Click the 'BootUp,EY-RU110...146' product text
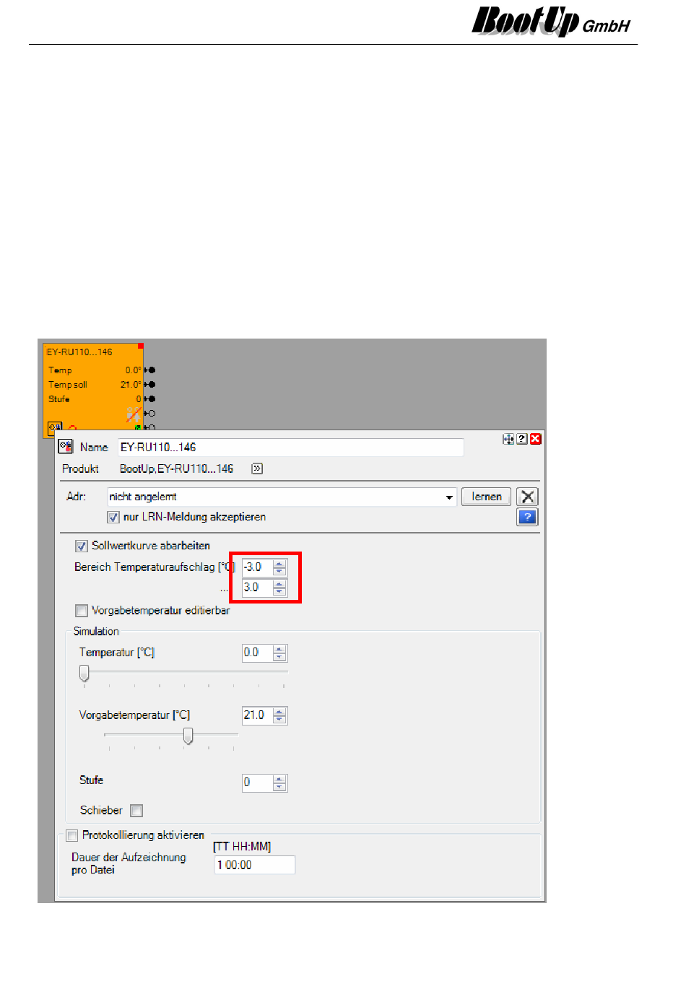 176,469
